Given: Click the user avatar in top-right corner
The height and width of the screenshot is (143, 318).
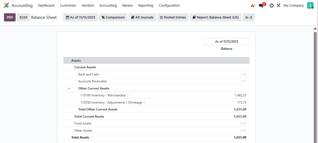Looking at the screenshot, I should coord(310,5).
